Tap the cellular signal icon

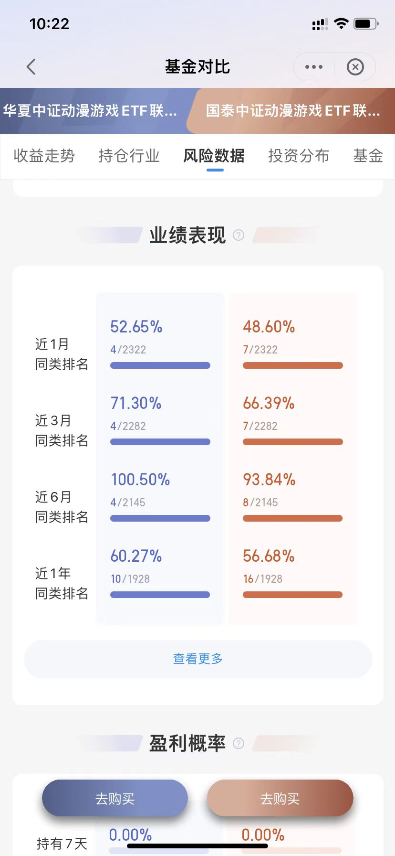[320, 24]
